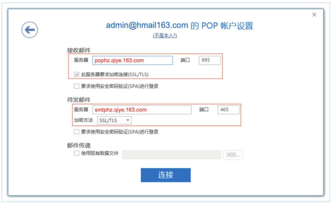The width and height of the screenshot is (332, 205).
Task: Expand the 加密方法 SSL/TLS dropdown
Action: pos(114,120)
